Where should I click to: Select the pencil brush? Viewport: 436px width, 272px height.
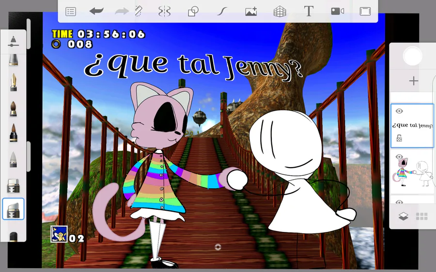(14, 59)
